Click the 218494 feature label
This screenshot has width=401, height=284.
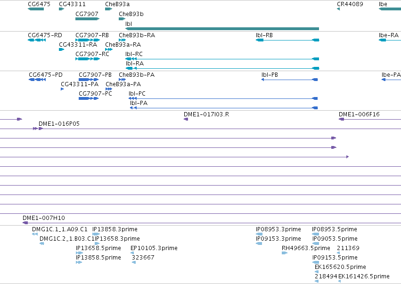[326, 277]
